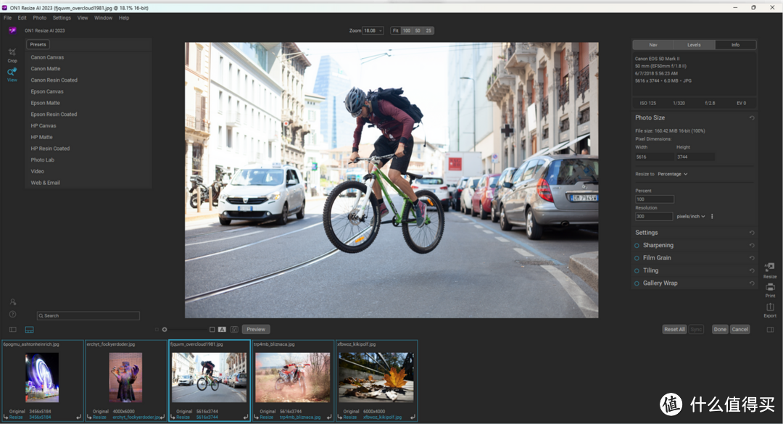Switch to the Nav tab
Screen dimensions: 783x424
point(653,45)
